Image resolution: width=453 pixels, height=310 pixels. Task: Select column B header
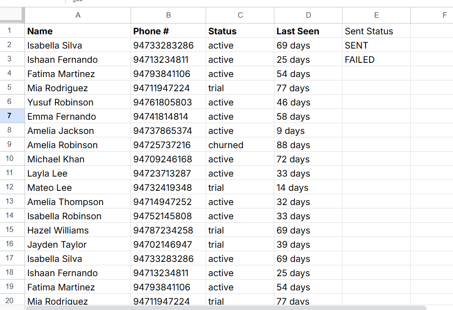point(168,15)
